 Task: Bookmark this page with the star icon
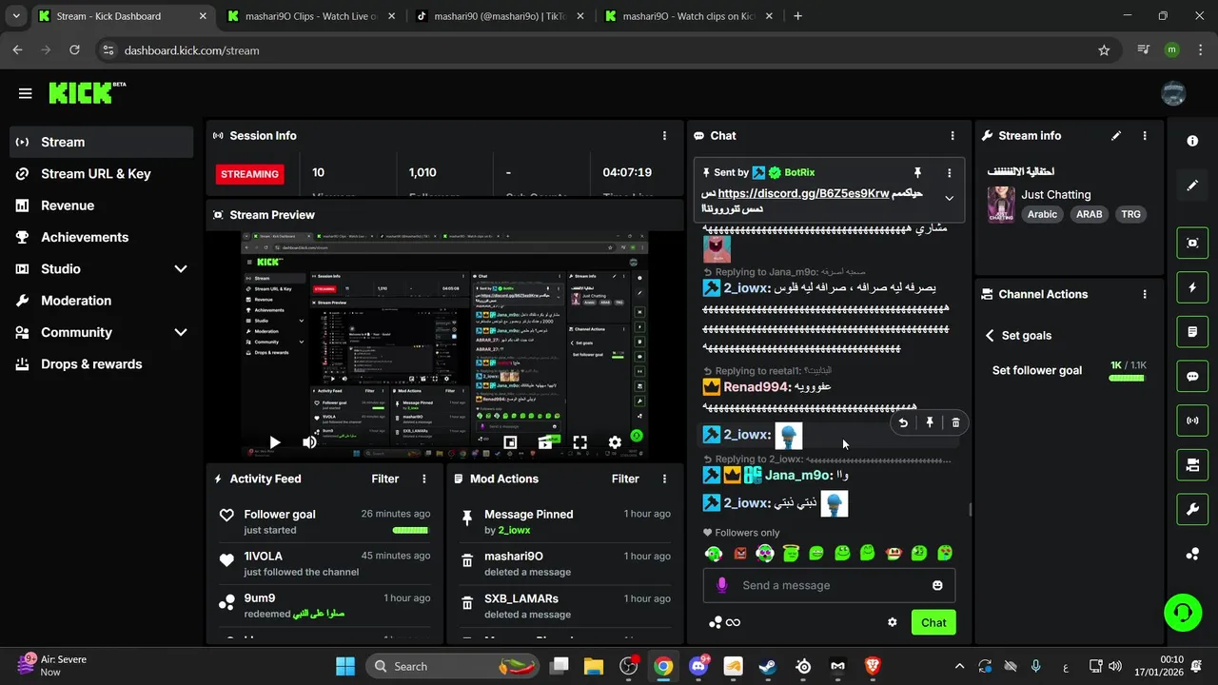(x=1104, y=50)
